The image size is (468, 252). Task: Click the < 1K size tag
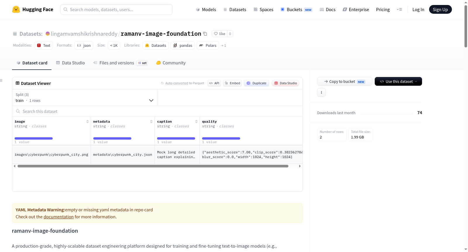114,45
